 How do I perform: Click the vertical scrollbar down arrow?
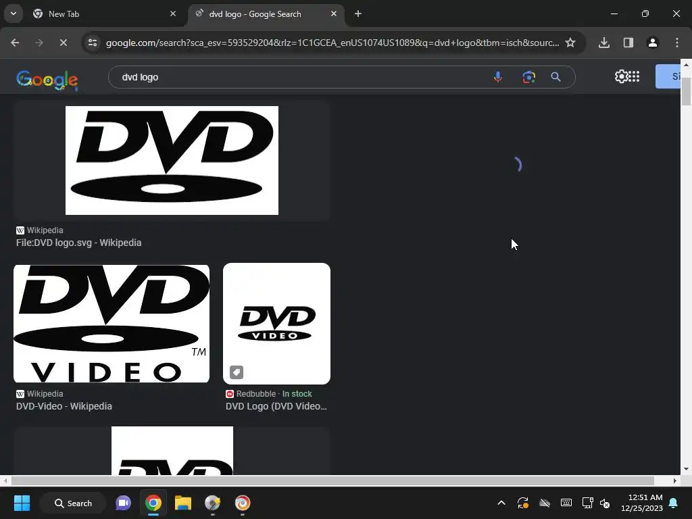click(686, 469)
